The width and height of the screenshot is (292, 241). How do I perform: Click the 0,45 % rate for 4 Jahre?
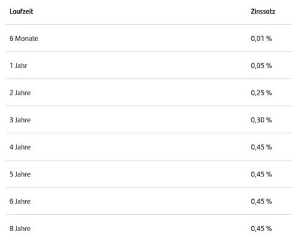[261, 147]
